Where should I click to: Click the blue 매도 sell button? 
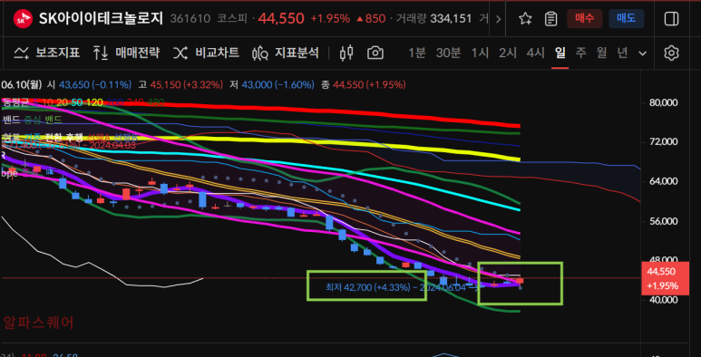point(626,19)
